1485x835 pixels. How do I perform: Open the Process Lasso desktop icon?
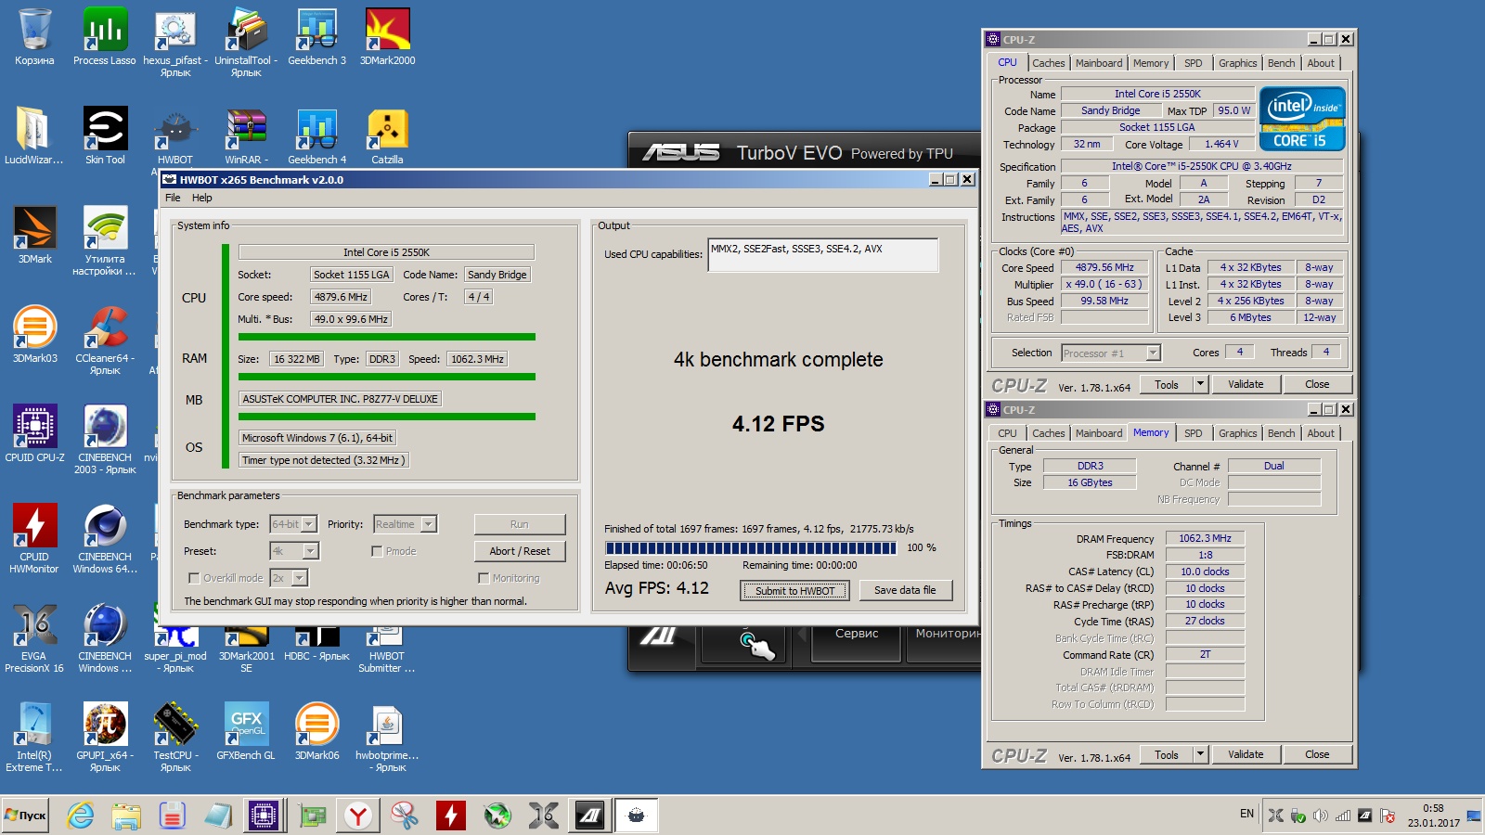click(x=104, y=37)
